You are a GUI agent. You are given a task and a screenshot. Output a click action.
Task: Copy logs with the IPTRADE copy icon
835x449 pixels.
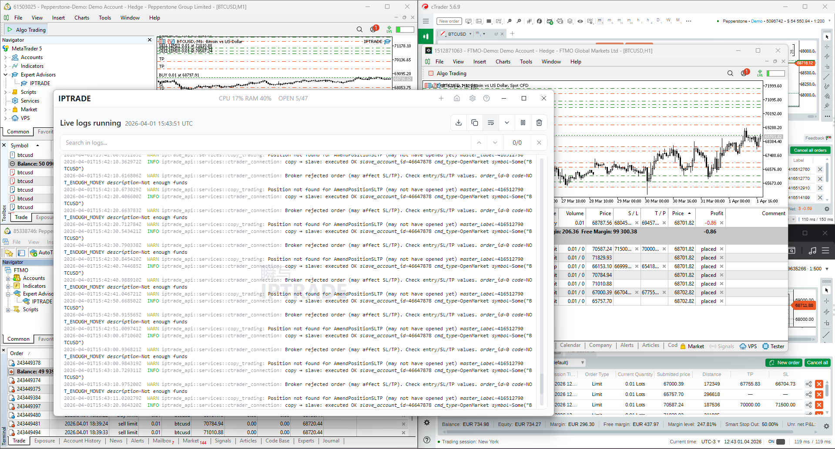(475, 123)
